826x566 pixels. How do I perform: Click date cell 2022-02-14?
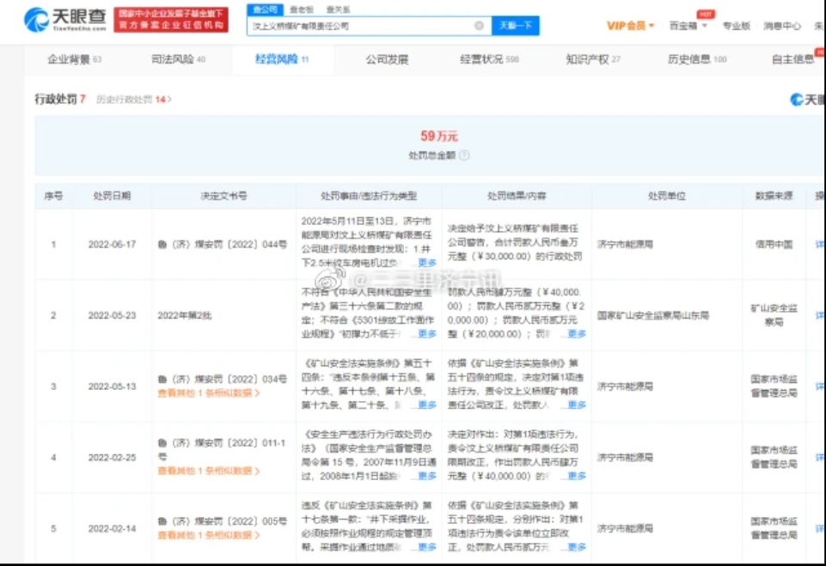tap(112, 528)
